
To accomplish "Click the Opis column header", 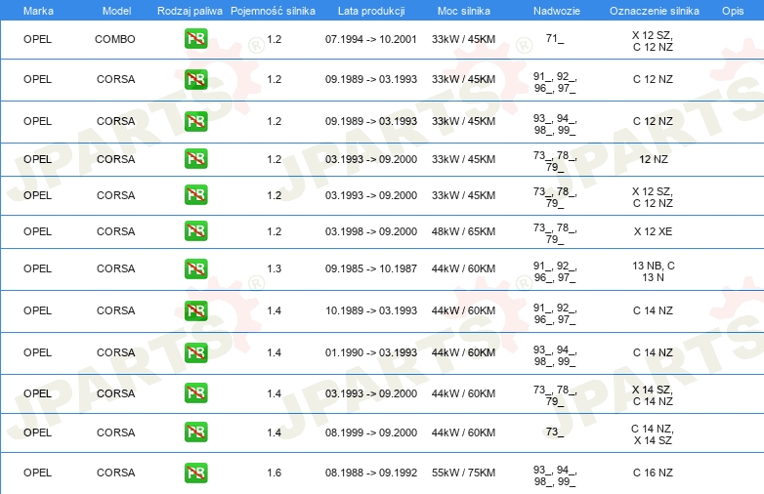I will coord(733,11).
